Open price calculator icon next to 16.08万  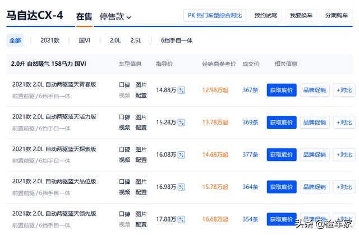tap(181, 155)
